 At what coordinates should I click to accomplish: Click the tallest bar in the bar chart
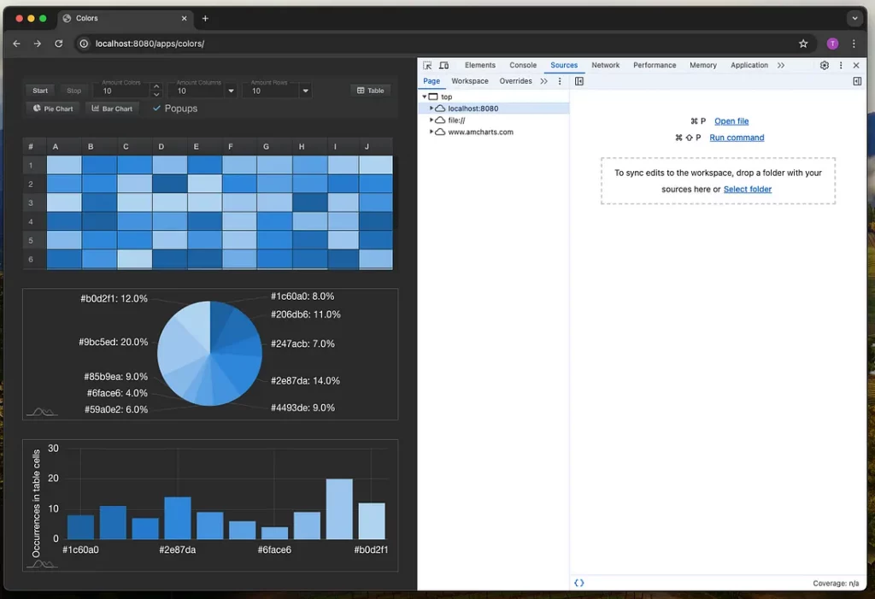(339, 508)
